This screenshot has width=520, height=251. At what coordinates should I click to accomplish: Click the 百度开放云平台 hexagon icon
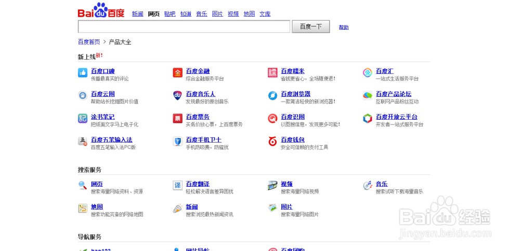point(368,118)
